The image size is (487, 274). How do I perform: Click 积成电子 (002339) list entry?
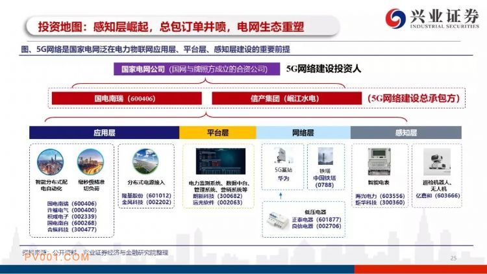click(71, 216)
